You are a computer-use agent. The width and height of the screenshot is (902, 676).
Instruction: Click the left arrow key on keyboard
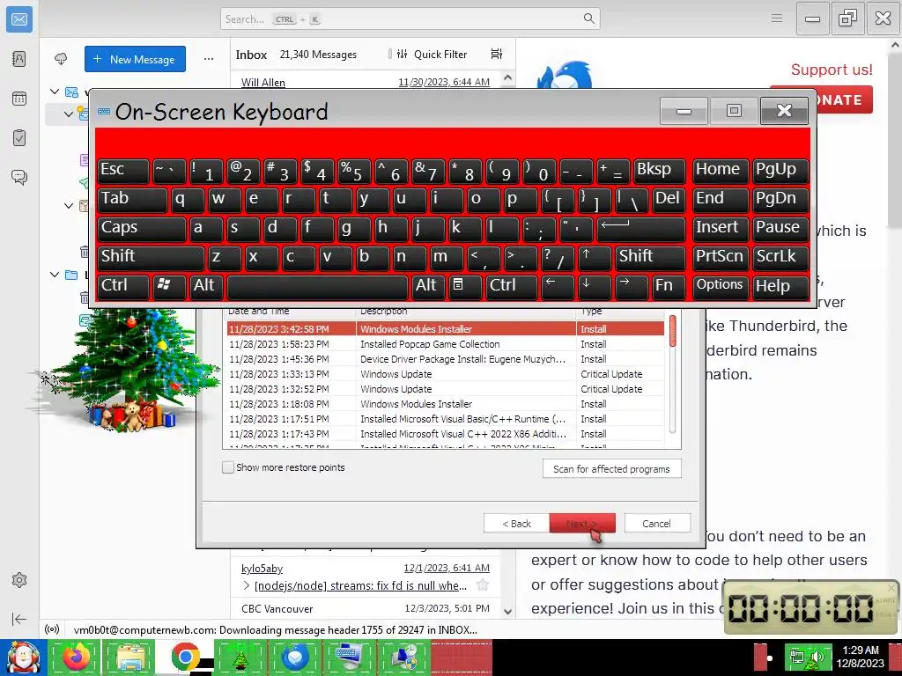tap(558, 286)
